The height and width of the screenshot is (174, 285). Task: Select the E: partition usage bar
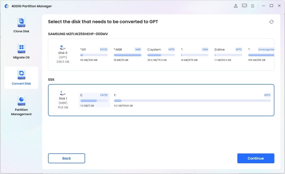pyautogui.click(x=94, y=100)
